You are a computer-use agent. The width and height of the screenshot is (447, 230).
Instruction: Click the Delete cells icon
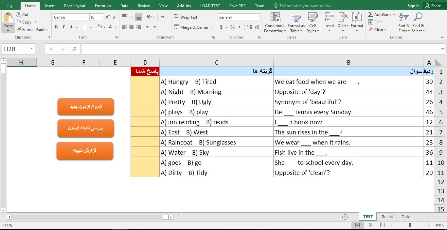(x=343, y=17)
